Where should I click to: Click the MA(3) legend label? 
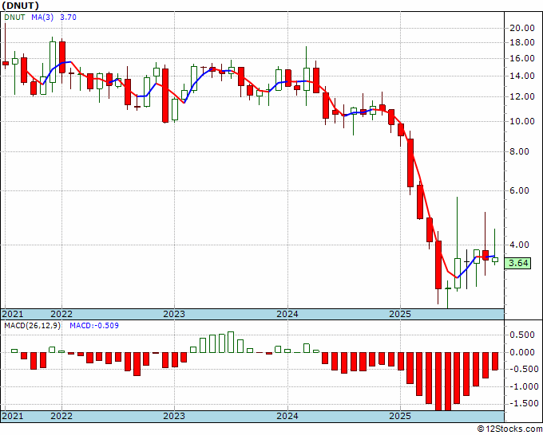coord(42,18)
